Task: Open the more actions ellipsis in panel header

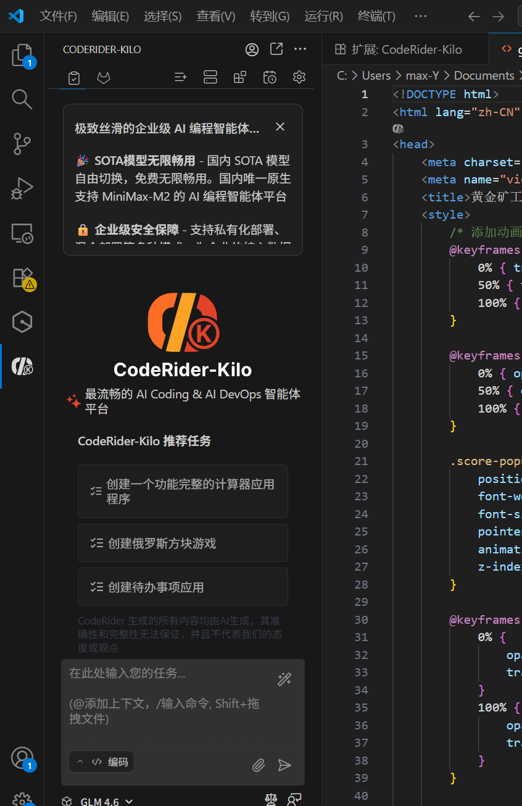Action: click(x=300, y=49)
